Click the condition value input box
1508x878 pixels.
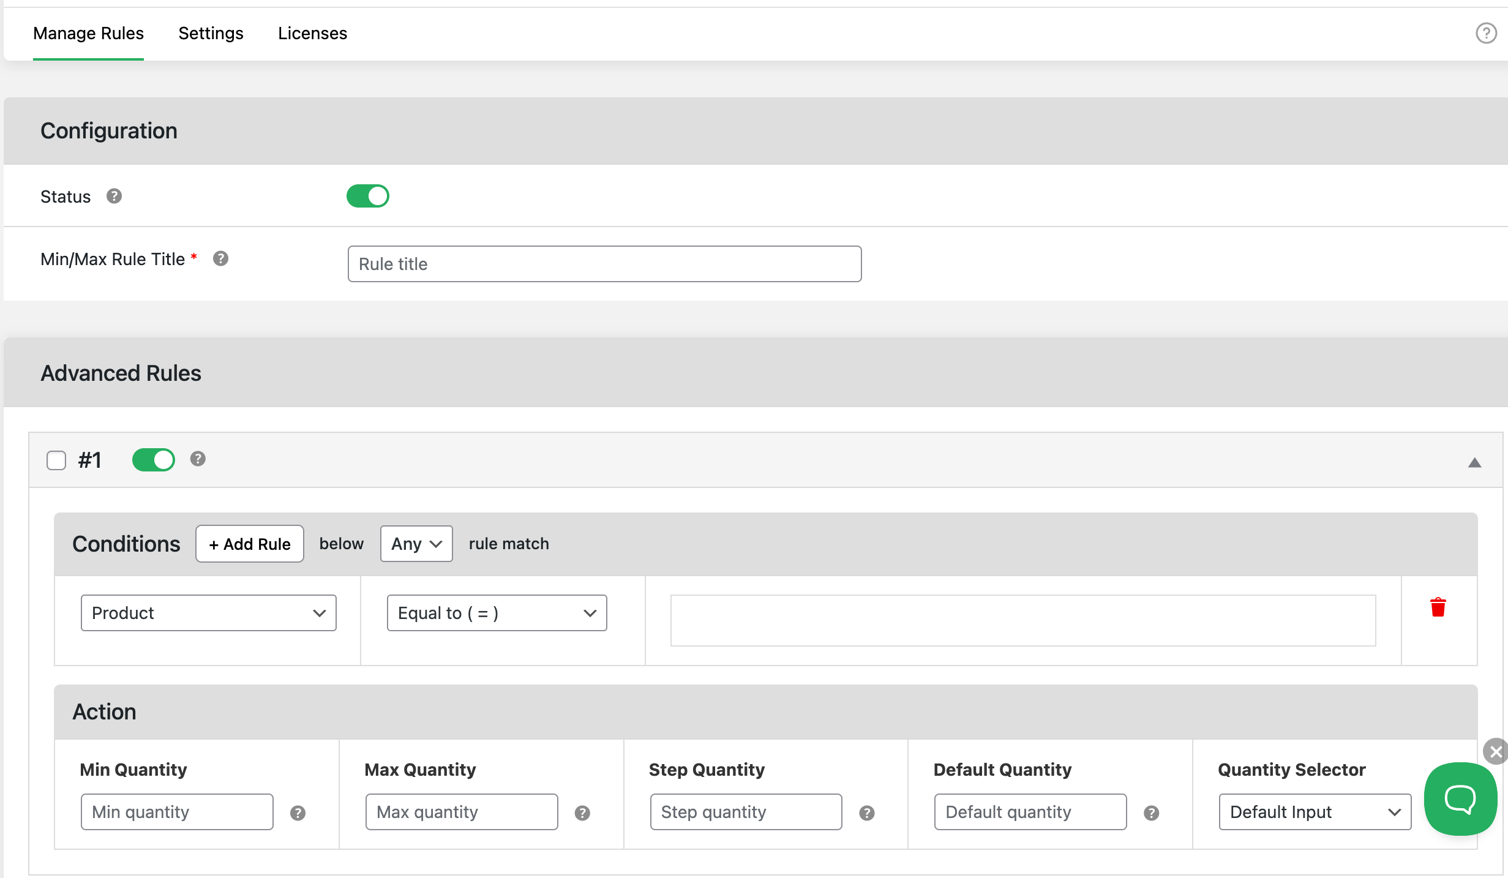1022,620
